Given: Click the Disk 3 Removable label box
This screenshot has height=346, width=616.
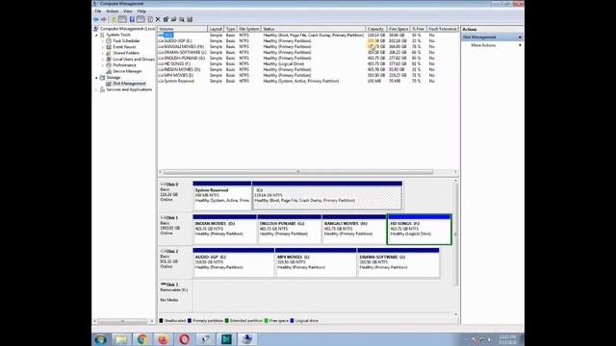Looking at the screenshot, I should tap(175, 295).
